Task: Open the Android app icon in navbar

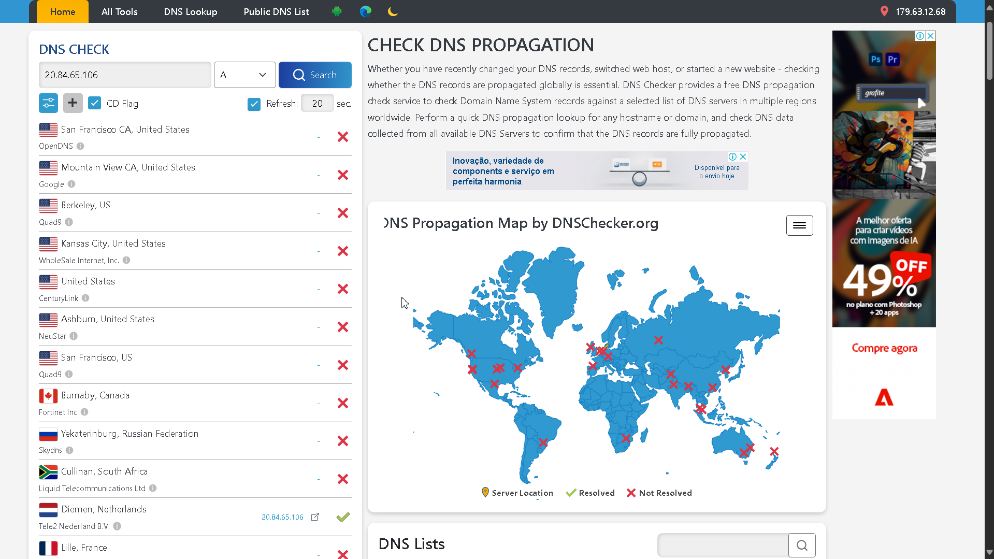Action: (x=337, y=11)
